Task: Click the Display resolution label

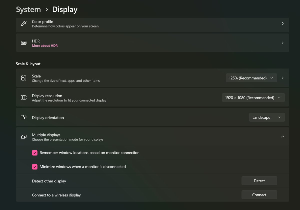Action: pyautogui.click(x=47, y=96)
